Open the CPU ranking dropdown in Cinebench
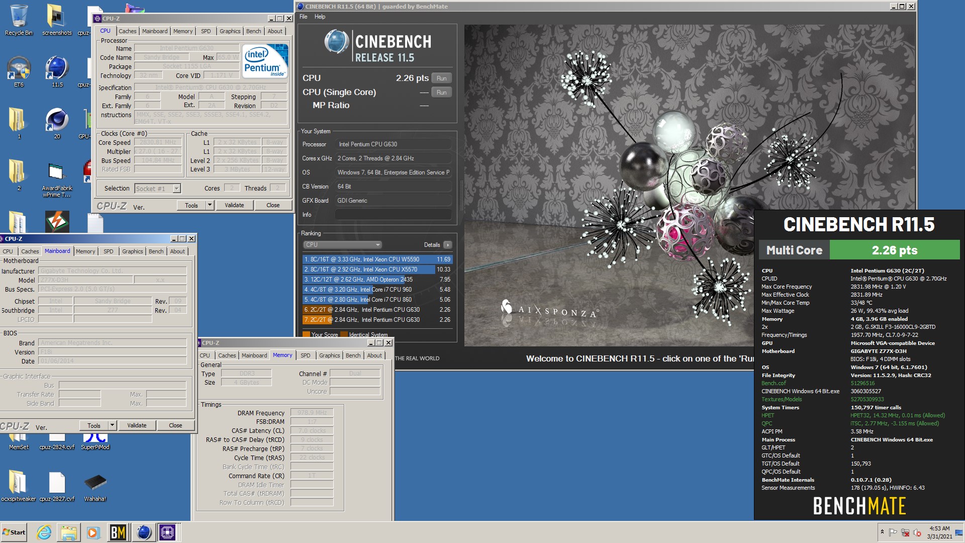This screenshot has height=543, width=965. (342, 245)
